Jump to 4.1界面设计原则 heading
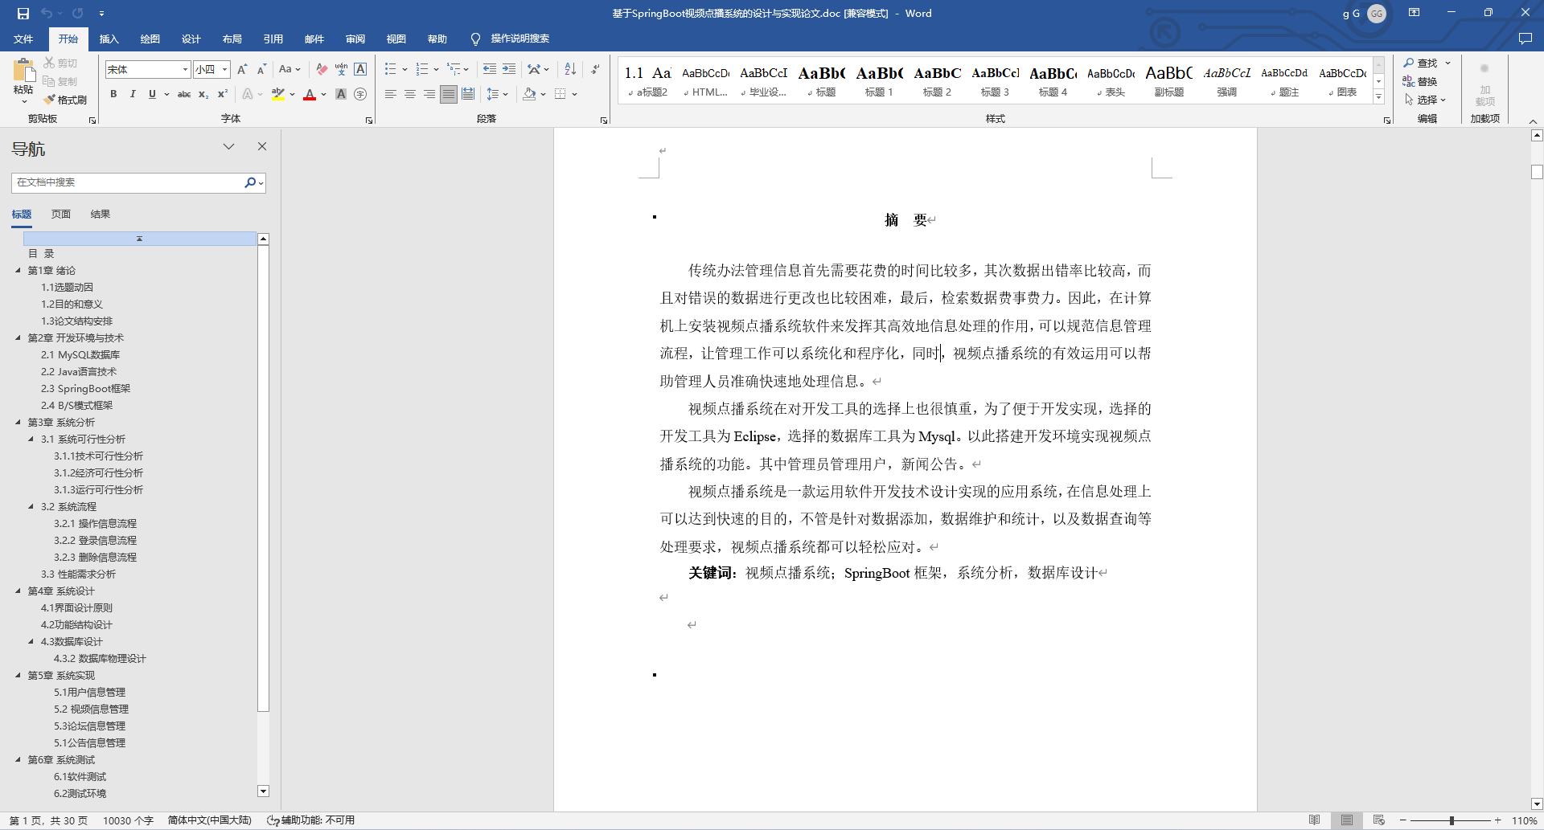Viewport: 1544px width, 830px height. click(76, 607)
